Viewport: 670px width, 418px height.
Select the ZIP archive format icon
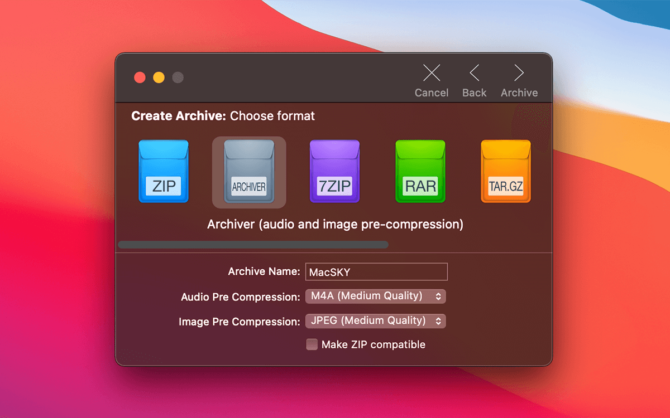point(164,172)
